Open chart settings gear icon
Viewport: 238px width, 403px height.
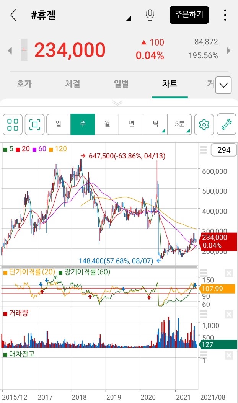204,125
